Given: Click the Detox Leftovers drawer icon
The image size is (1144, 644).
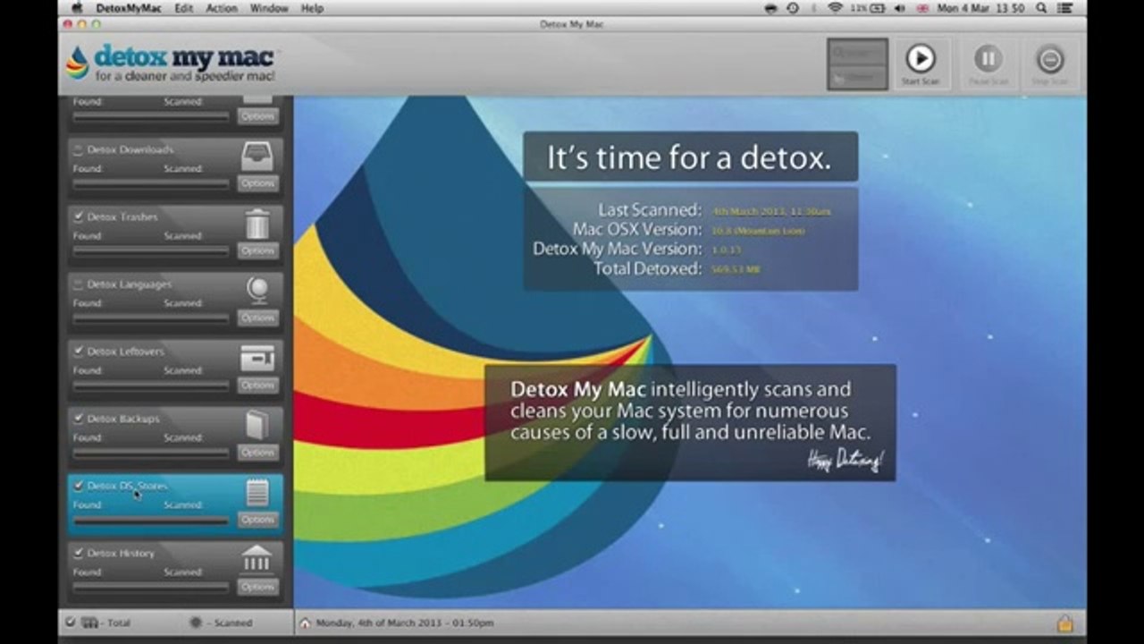Looking at the screenshot, I should pyautogui.click(x=257, y=359).
